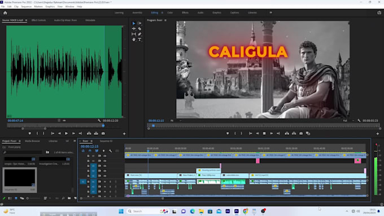384x216 pixels.
Task: Open the Markers menu
Action: (x=38, y=7)
